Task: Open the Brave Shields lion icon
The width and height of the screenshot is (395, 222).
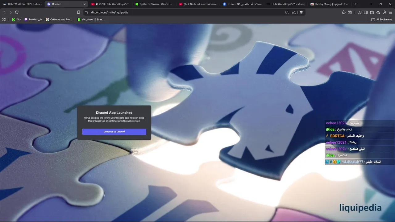Action: tap(301, 12)
